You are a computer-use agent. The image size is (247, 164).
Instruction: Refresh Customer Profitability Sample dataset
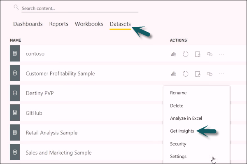(x=185, y=74)
